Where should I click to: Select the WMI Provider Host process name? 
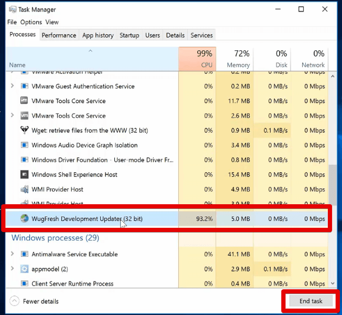[57, 189]
